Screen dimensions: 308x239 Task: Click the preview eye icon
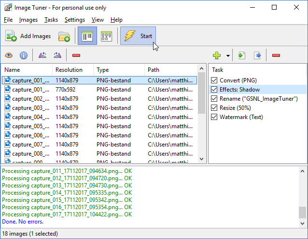click(x=9, y=55)
